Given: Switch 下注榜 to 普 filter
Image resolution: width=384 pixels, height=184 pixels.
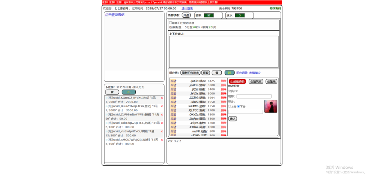Looking at the screenshot, I should coord(112,92).
